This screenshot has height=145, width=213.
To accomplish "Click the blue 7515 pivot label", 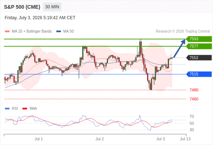I will [x=199, y=74].
